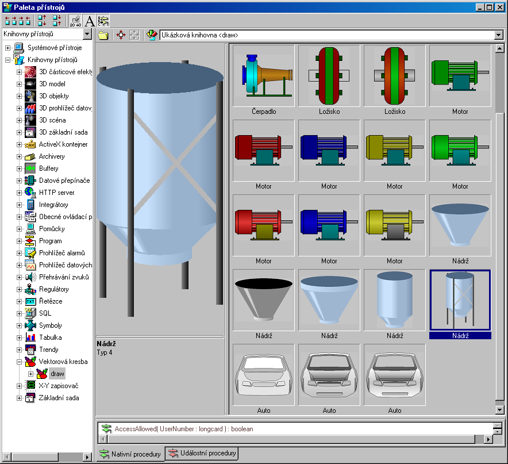Toggle the procedure tree toolbar button
508x464 pixels.
(103, 21)
